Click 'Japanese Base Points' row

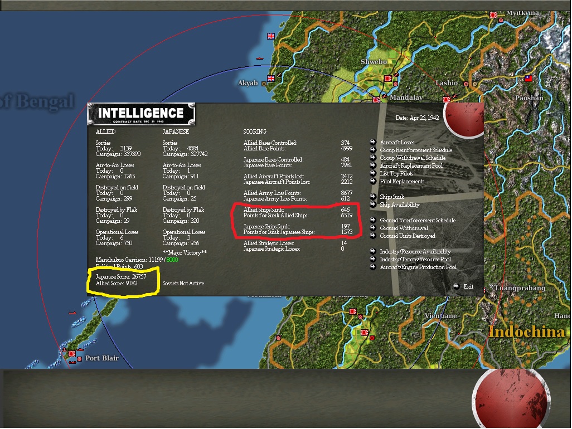(298, 165)
